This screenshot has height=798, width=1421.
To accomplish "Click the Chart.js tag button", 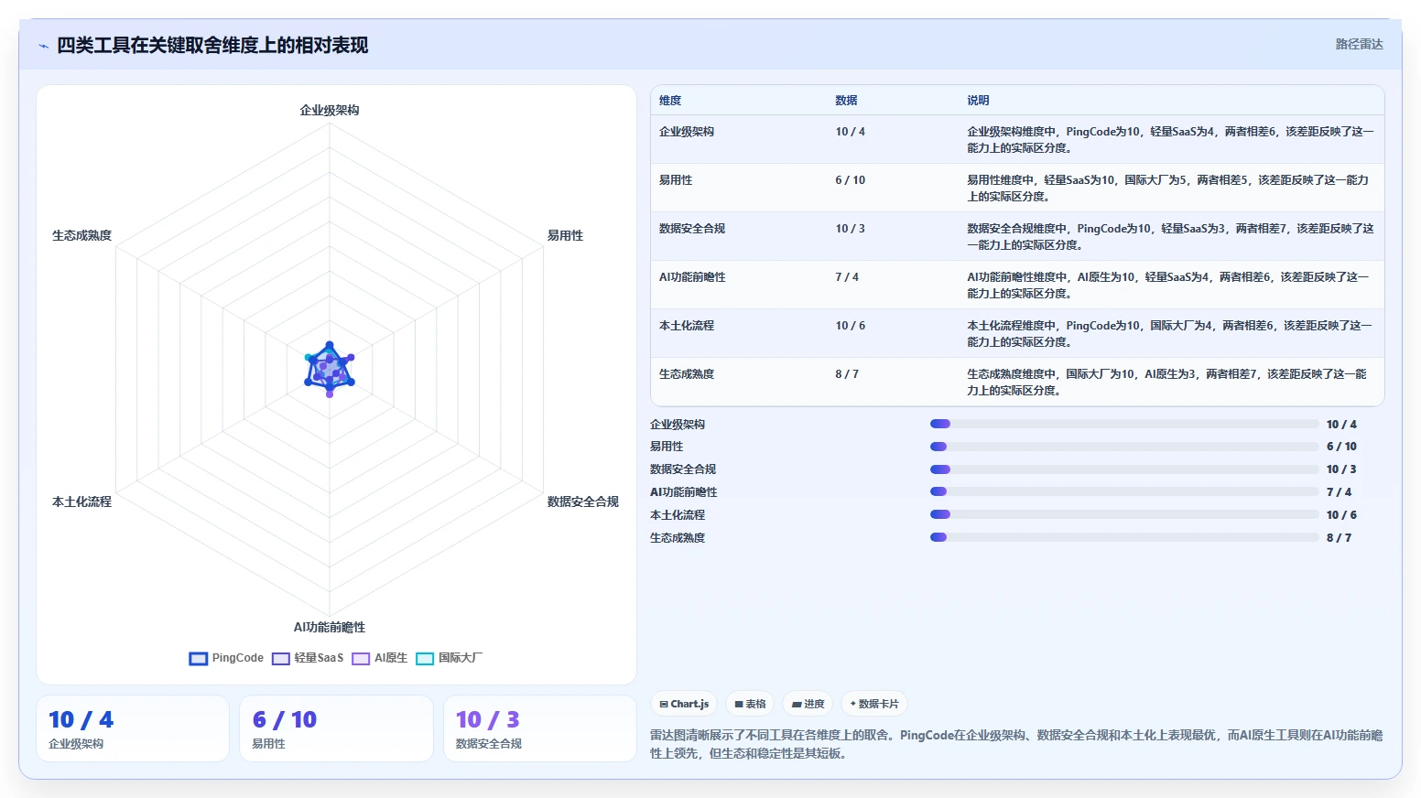I will tap(684, 704).
